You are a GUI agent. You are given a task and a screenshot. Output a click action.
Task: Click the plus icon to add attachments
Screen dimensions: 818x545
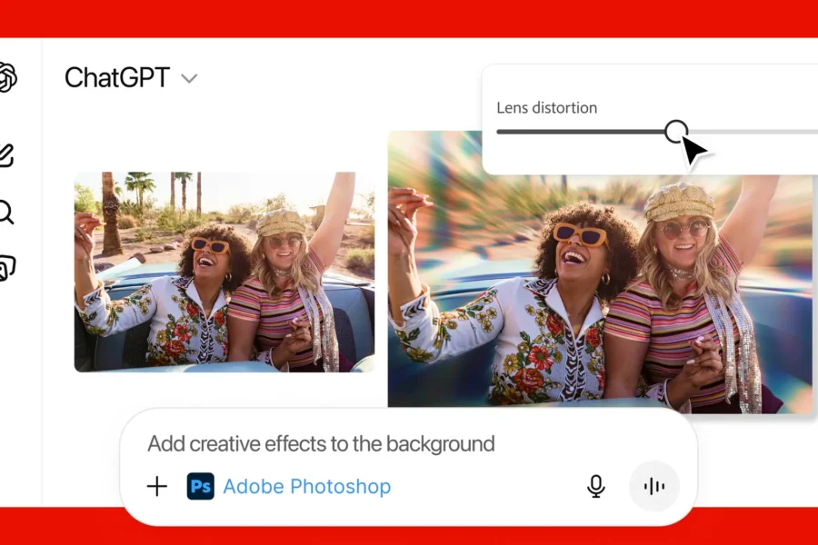tap(157, 486)
